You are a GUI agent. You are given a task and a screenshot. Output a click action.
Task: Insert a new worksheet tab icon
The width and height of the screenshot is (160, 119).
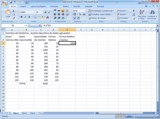[40, 113]
